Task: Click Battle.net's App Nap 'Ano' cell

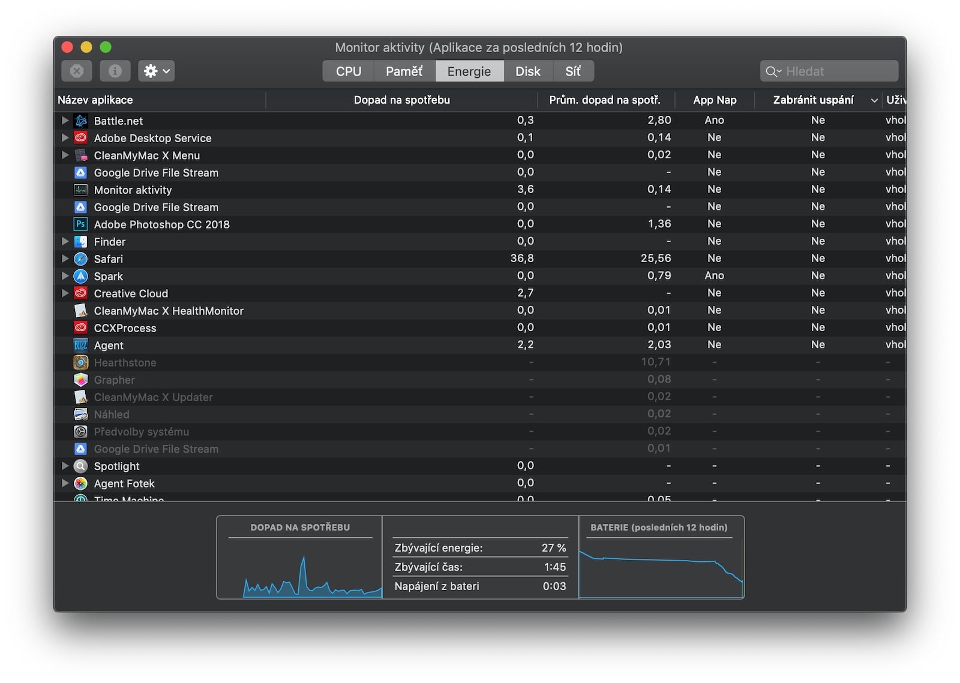Action: click(x=714, y=120)
